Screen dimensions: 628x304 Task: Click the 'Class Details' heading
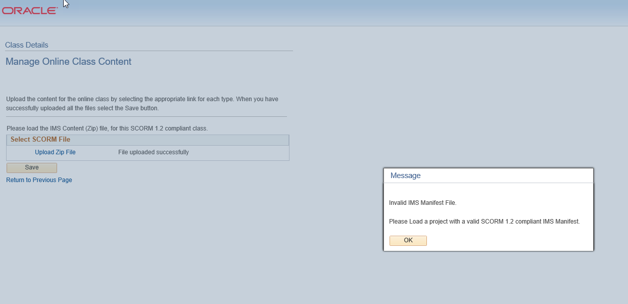pyautogui.click(x=27, y=45)
